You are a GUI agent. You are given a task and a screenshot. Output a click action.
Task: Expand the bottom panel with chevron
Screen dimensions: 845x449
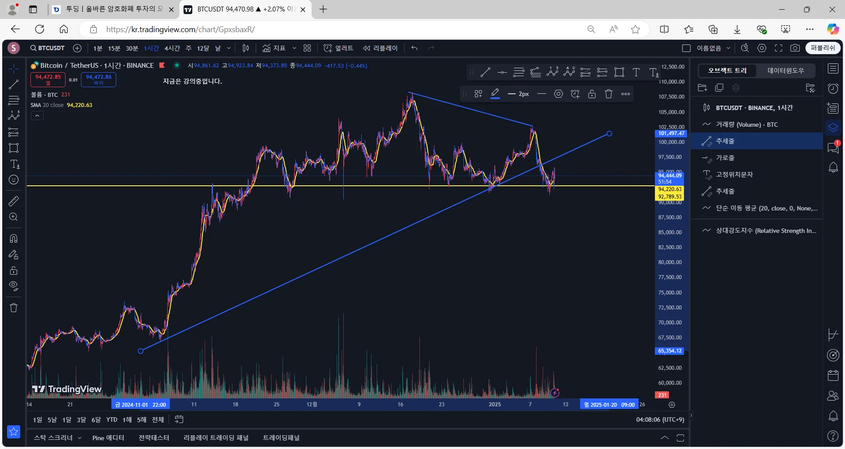coord(665,438)
